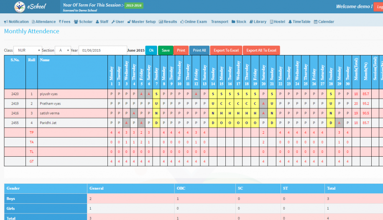This screenshot has height=220, width=383.
Task: Click the Stock folder icon
Action: click(x=233, y=22)
